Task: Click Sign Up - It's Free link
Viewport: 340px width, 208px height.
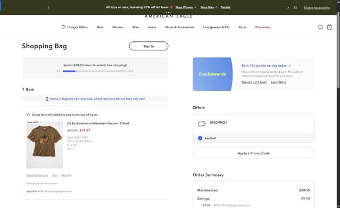Action: 254,82
